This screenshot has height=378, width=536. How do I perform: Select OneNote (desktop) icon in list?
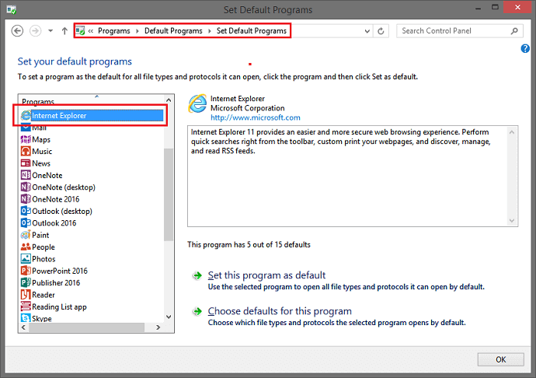[26, 187]
